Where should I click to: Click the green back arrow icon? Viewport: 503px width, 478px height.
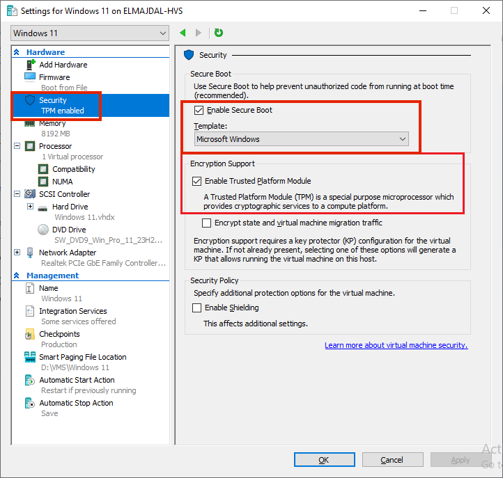(183, 33)
